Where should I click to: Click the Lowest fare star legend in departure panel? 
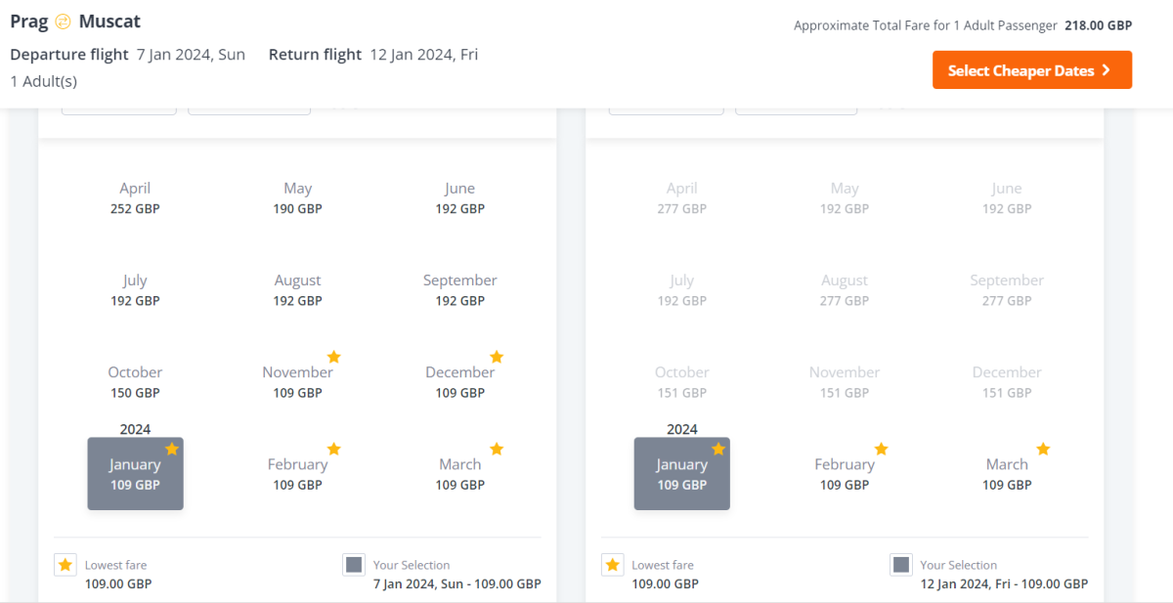click(x=65, y=565)
